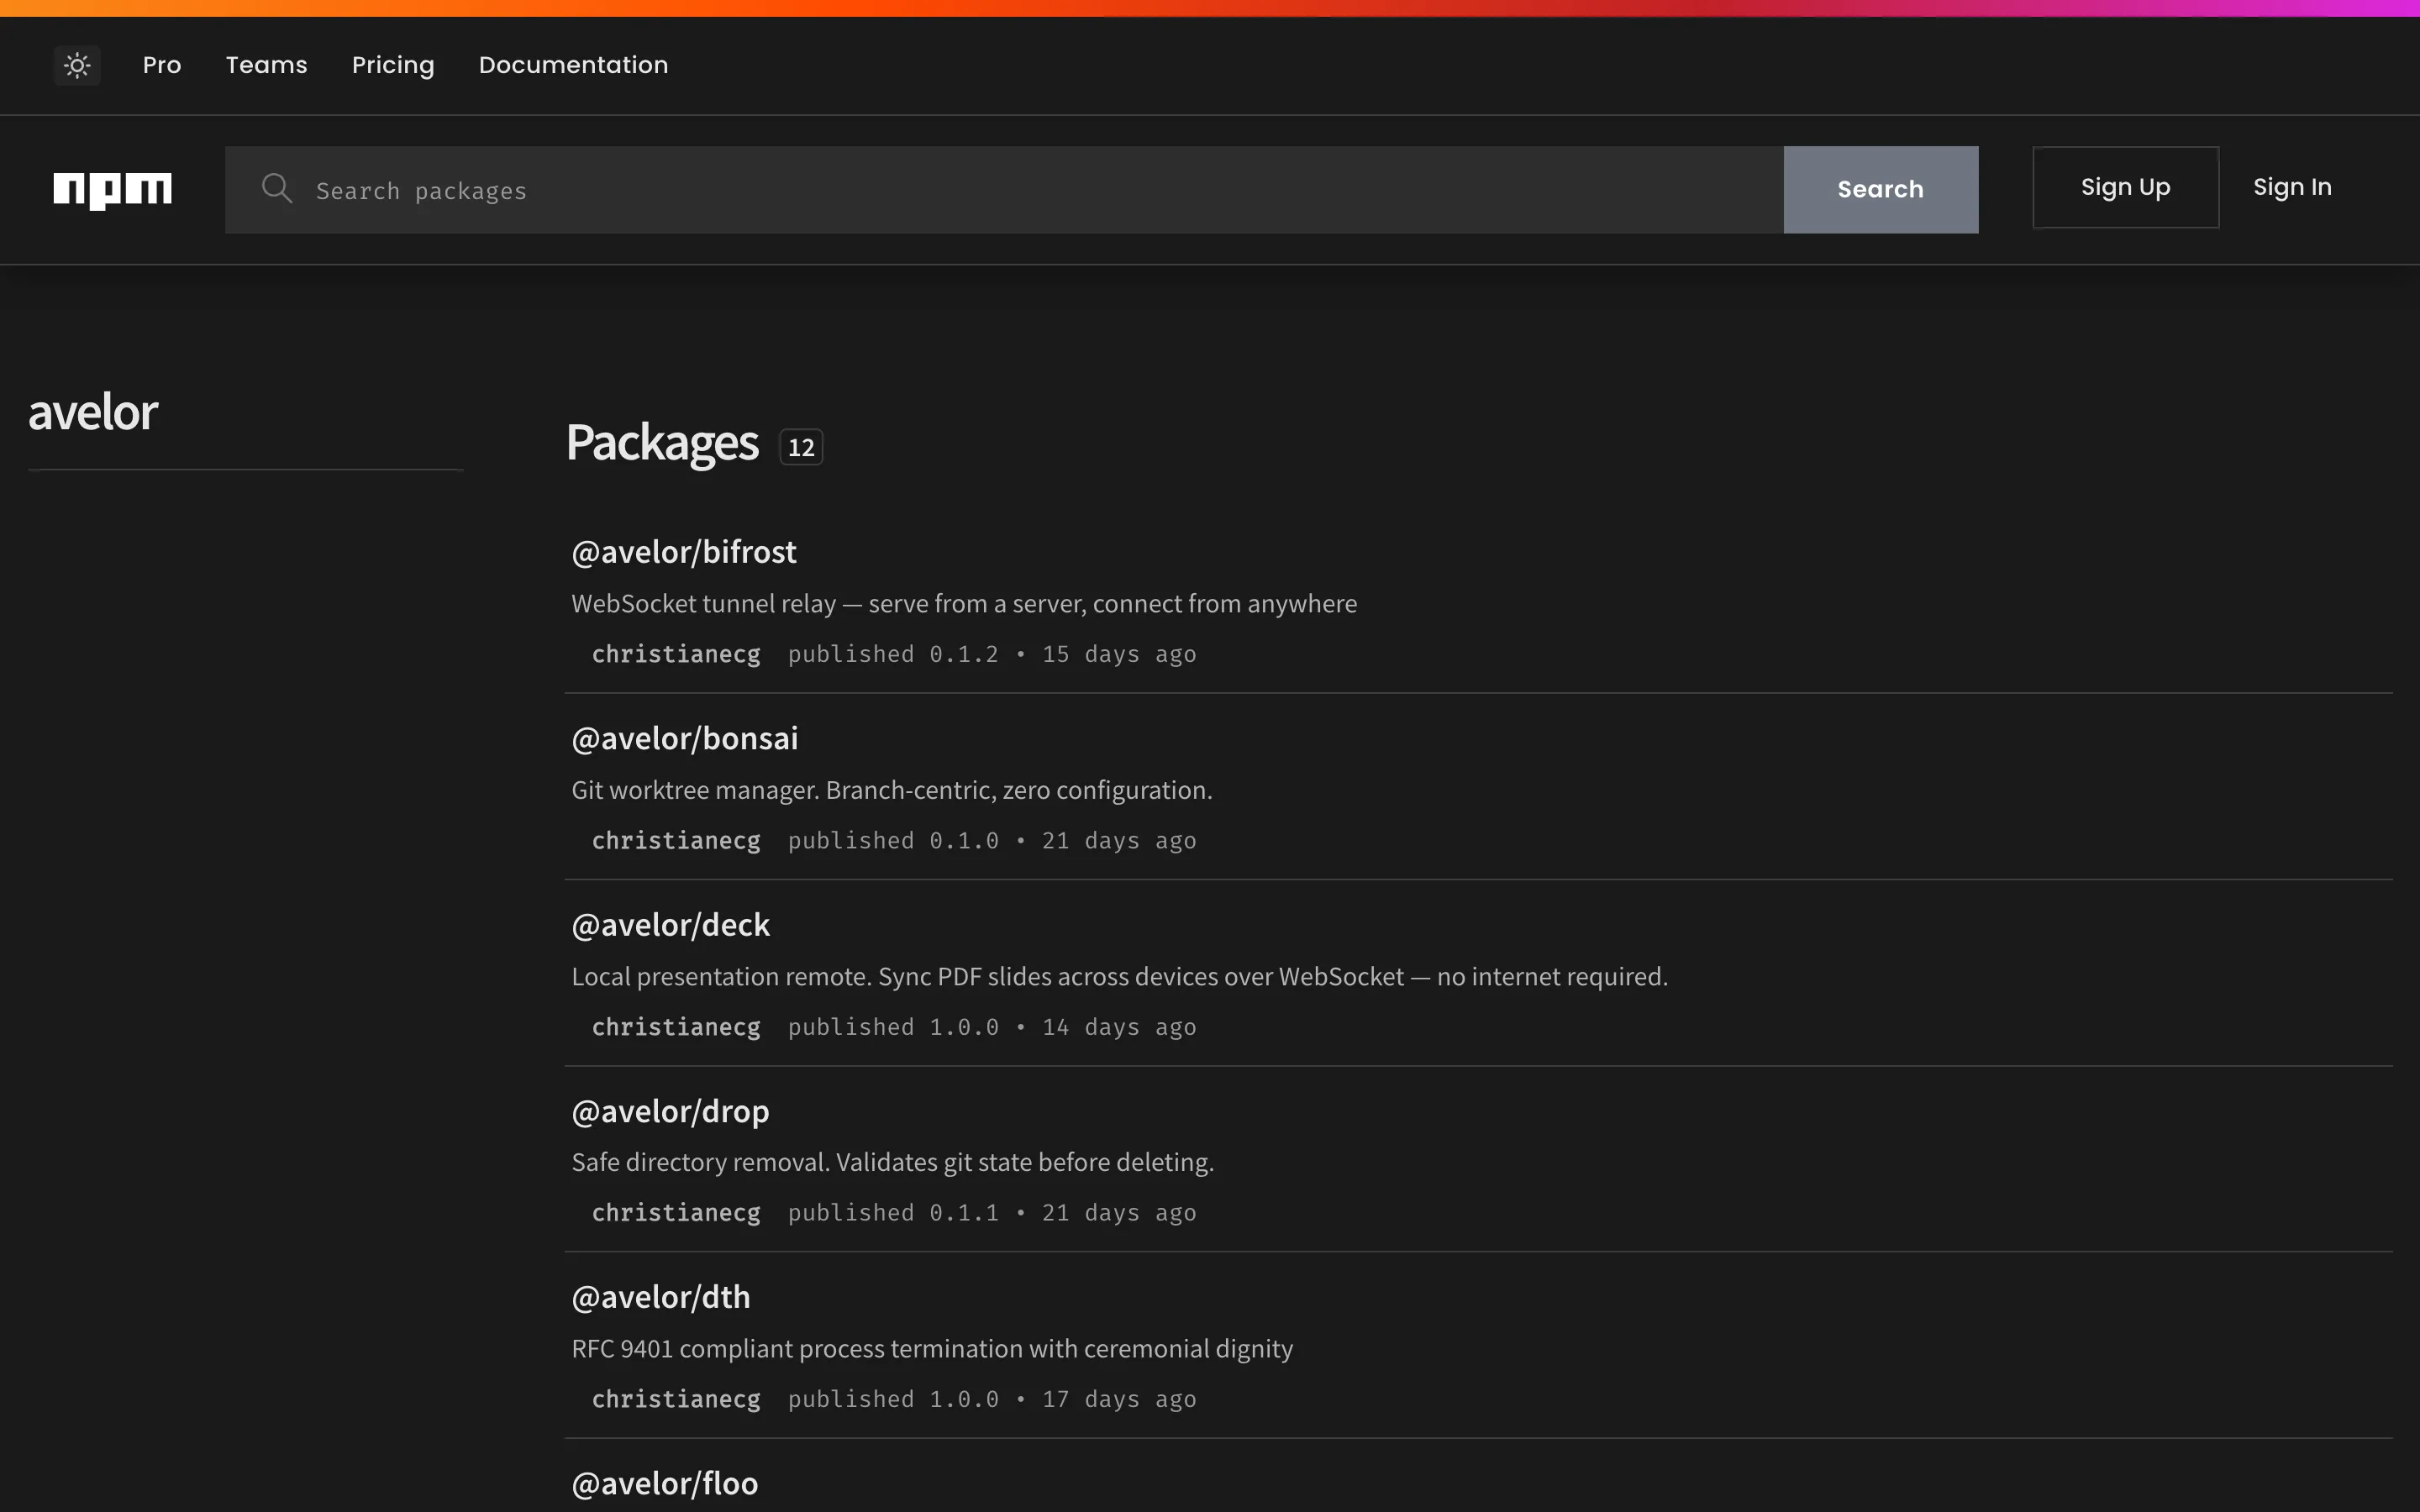Click the Search button
Image resolution: width=2420 pixels, height=1512 pixels.
(1880, 190)
